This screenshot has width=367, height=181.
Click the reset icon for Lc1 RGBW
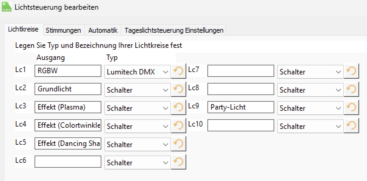pyautogui.click(x=178, y=71)
